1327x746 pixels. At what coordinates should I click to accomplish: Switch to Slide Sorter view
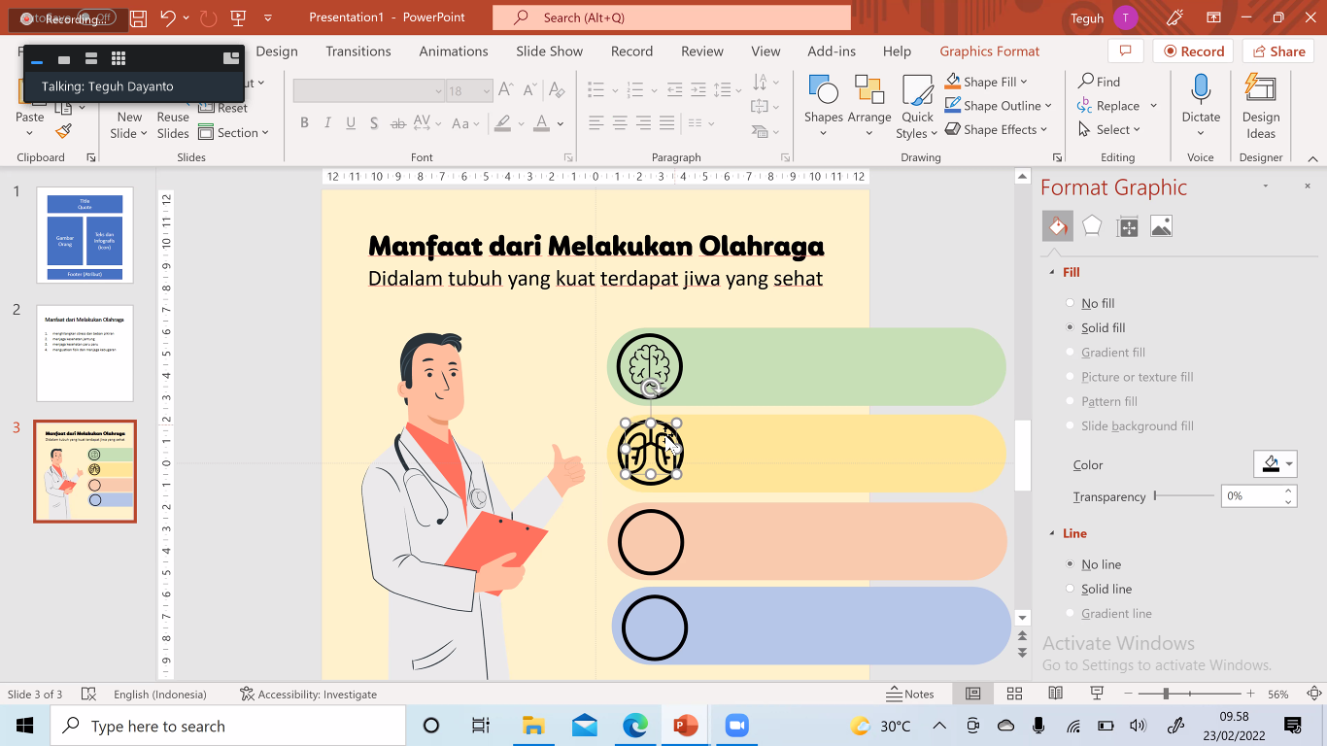tap(1014, 694)
